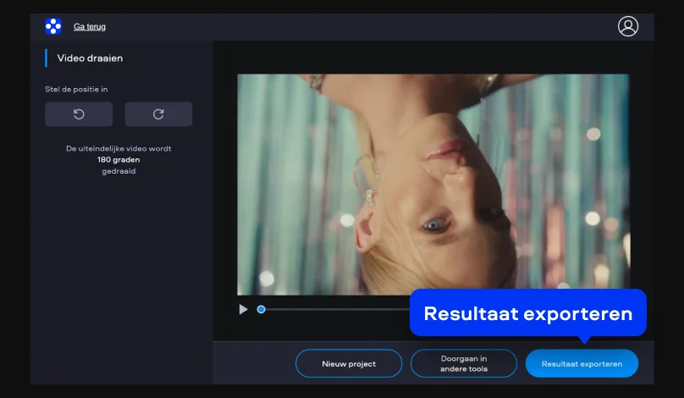The height and width of the screenshot is (398, 684).
Task: Click 'De uiteindelijke video wordt' text
Action: 119,148
